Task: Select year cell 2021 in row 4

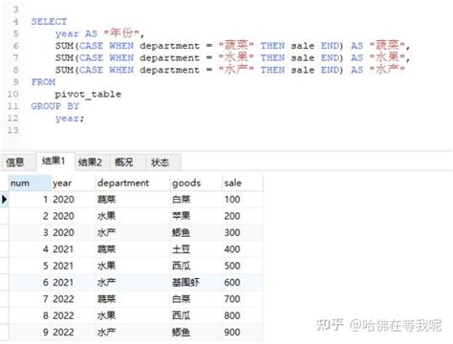Action: (x=73, y=249)
